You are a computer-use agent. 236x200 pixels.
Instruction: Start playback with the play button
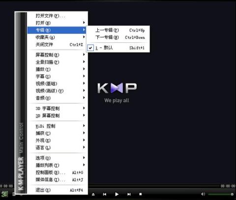(x=117, y=194)
